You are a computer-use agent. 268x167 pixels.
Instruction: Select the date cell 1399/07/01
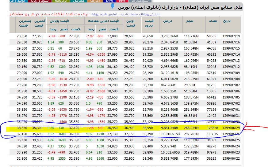pos(231,109)
